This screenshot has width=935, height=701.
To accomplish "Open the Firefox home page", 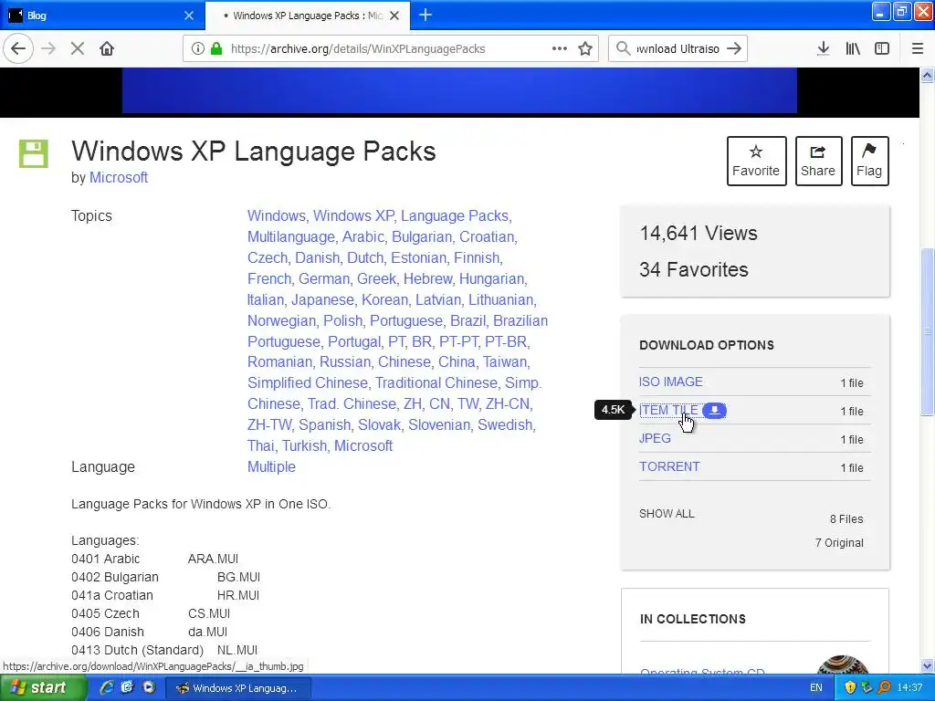I will coord(107,49).
